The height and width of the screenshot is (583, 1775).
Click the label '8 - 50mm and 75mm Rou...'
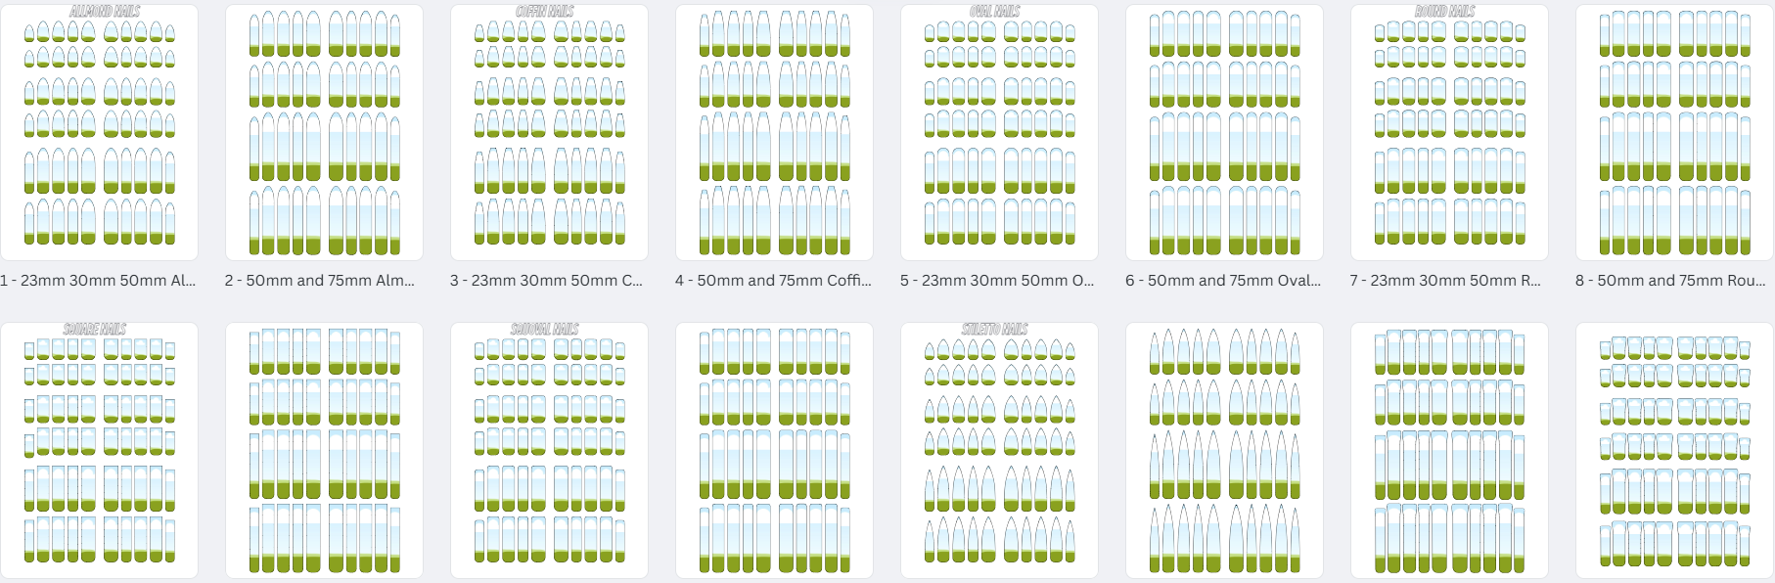1670,281
